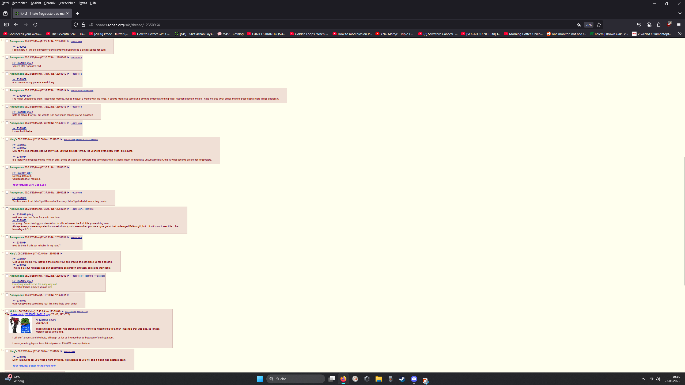Expand post menu arrow for No.12351038
The width and height of the screenshot is (685, 385).
(62, 254)
